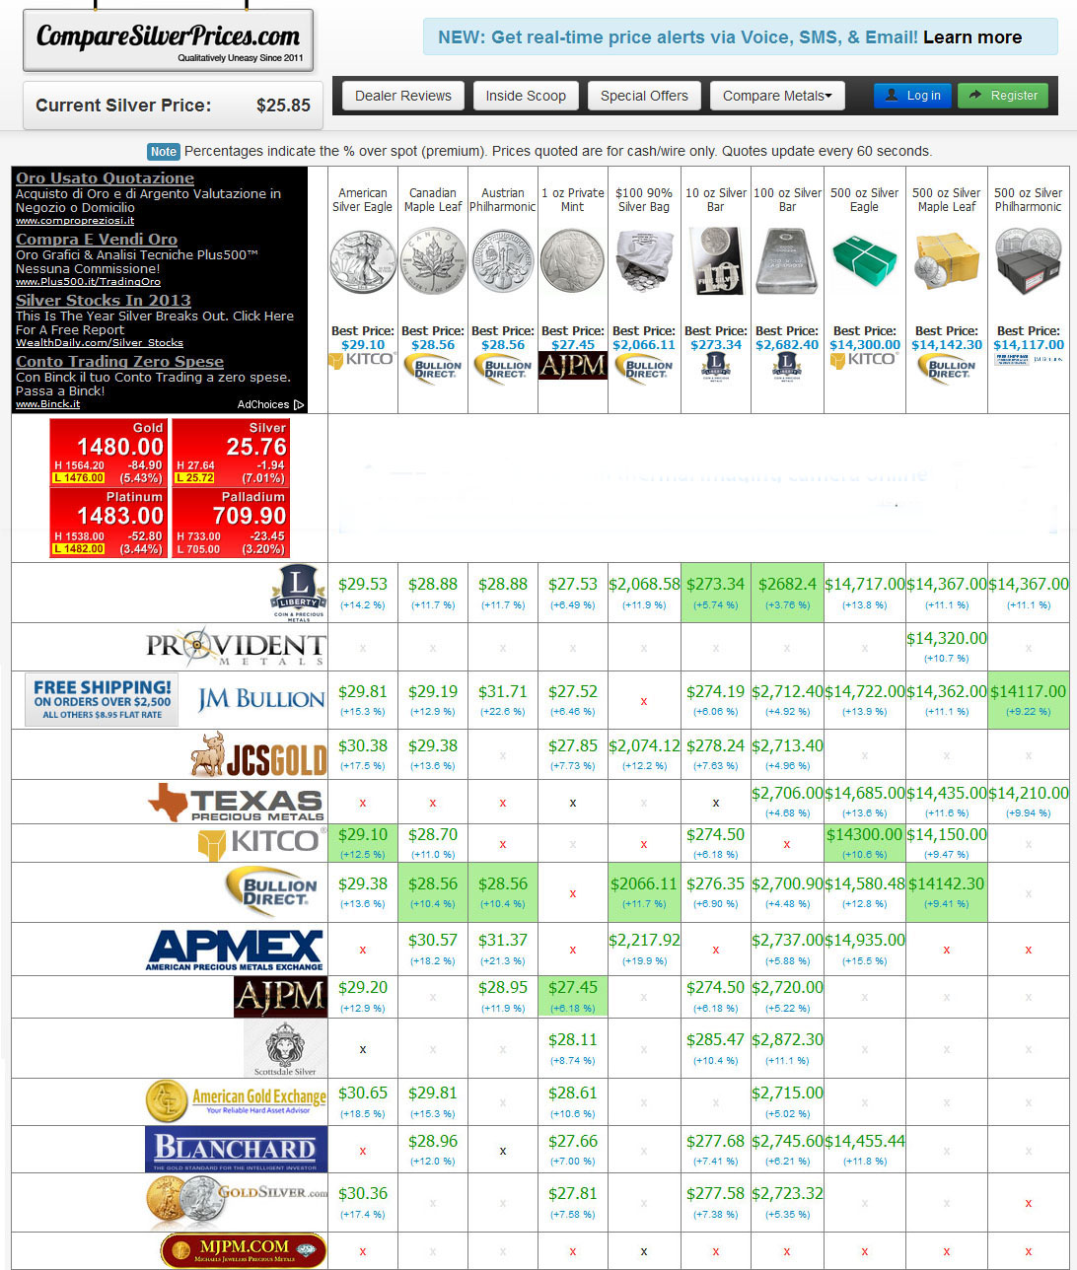The width and height of the screenshot is (1077, 1270).
Task: Click the Austrian Philharmonic coin image
Action: point(503,259)
